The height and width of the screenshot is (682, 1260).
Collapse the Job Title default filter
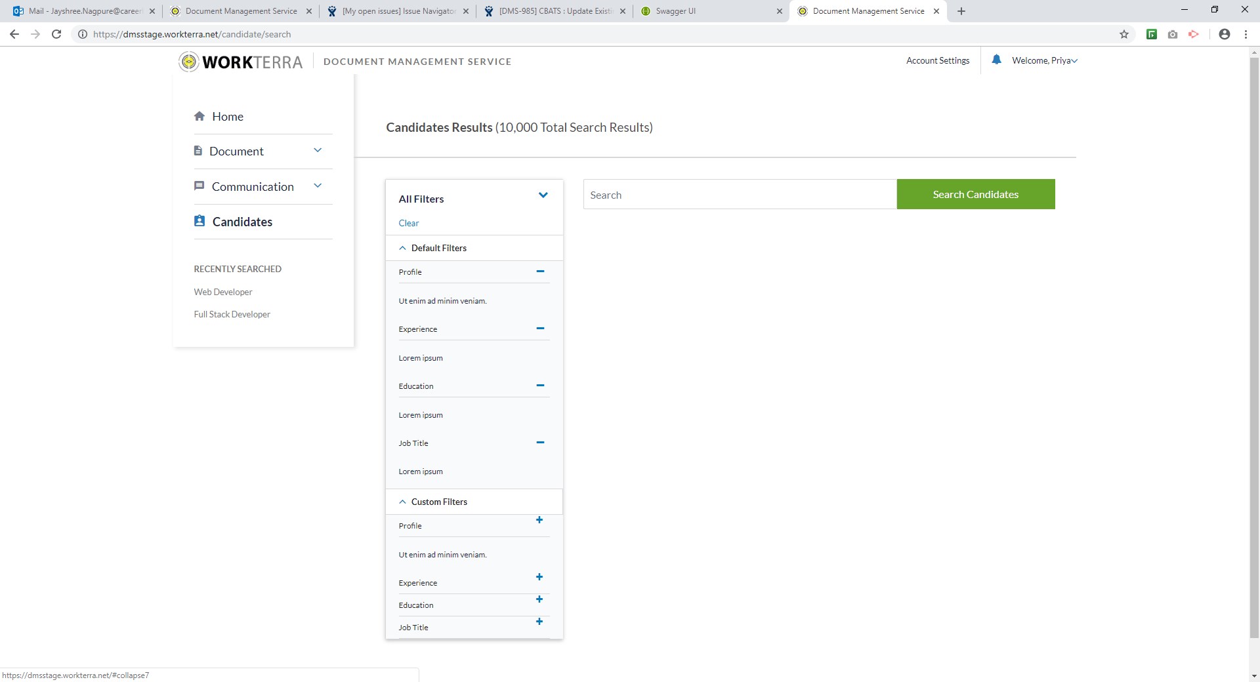pyautogui.click(x=540, y=443)
